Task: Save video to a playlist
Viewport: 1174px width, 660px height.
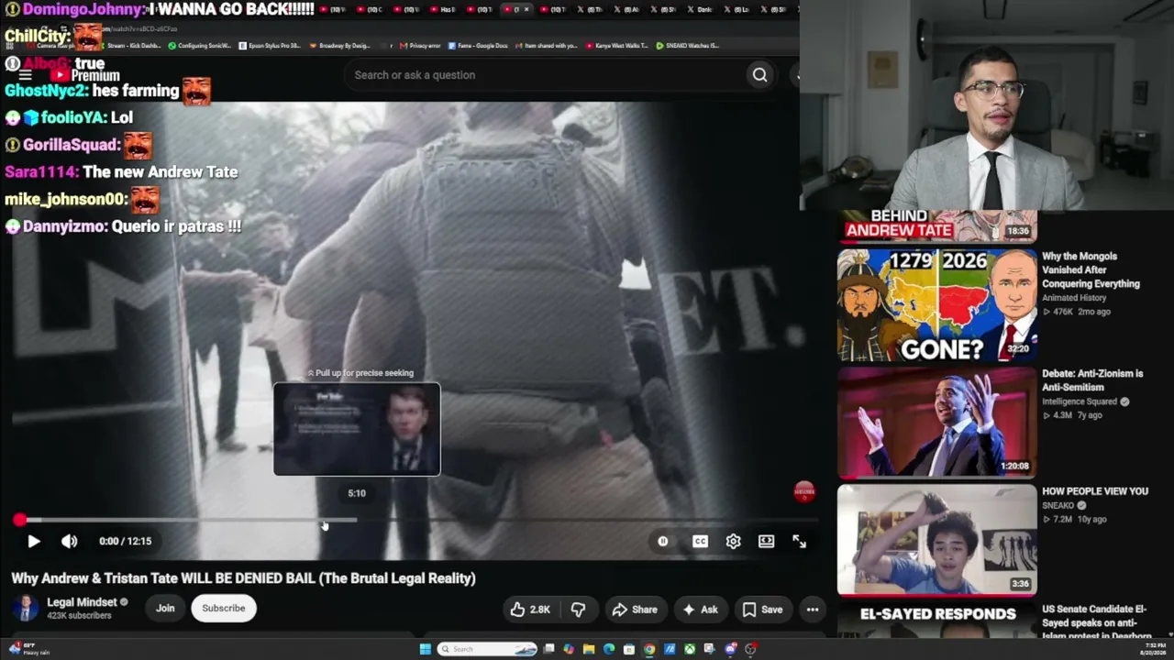Action: click(x=762, y=610)
